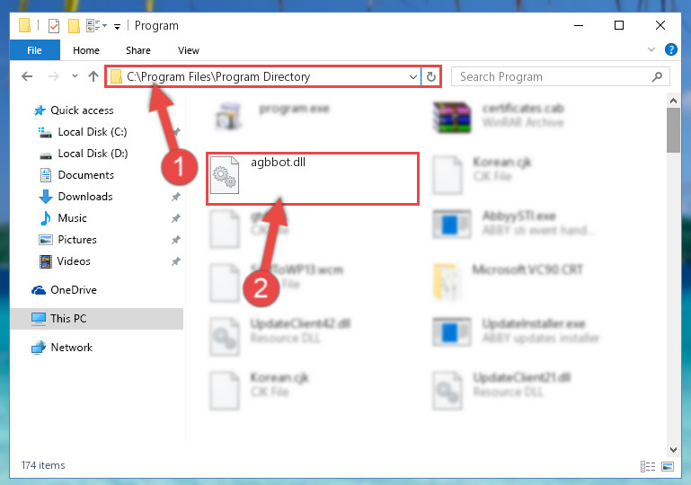
Task: Expand the address bar history dropdown
Action: [413, 76]
